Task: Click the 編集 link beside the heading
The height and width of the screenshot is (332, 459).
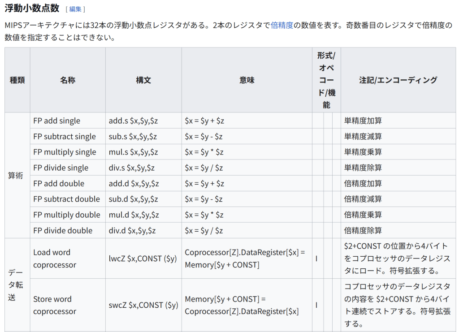Action: tap(75, 9)
